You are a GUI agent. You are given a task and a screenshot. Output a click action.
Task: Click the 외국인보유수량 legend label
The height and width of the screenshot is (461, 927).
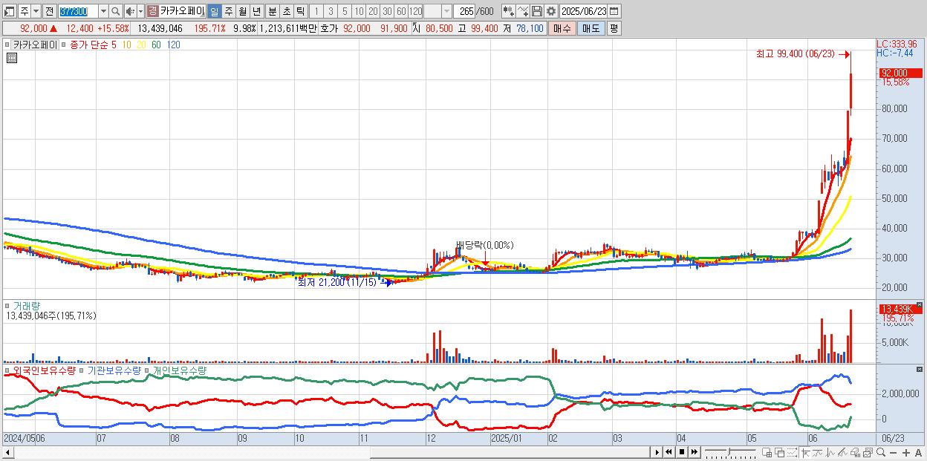(x=45, y=370)
